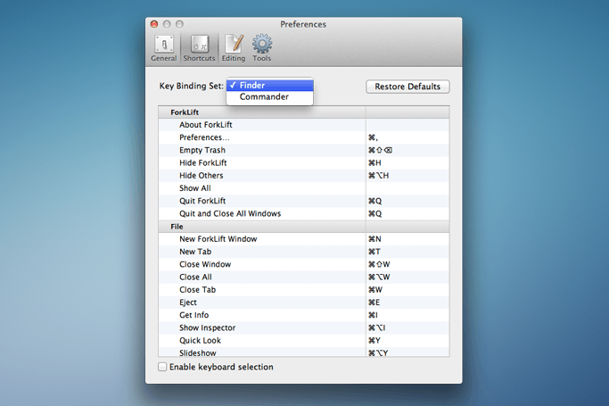This screenshot has height=406, width=609.
Task: Choose Finder in the Key Binding Set menu
Action: pos(270,85)
